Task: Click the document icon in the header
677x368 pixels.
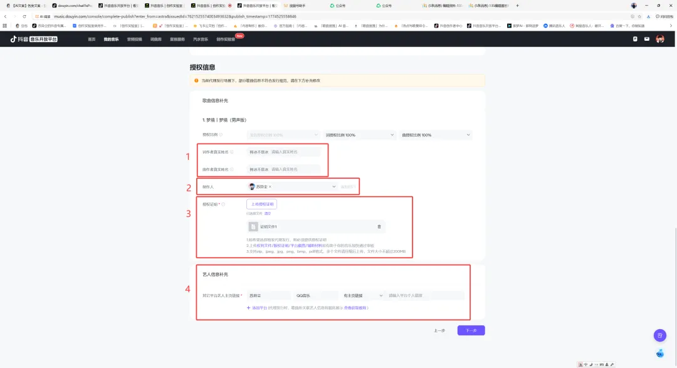Action: tap(635, 39)
